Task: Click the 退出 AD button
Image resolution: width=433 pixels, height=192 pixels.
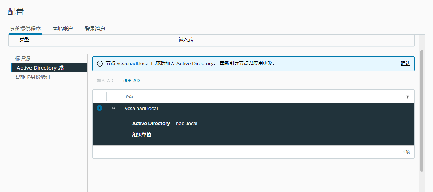Action: tap(131, 81)
